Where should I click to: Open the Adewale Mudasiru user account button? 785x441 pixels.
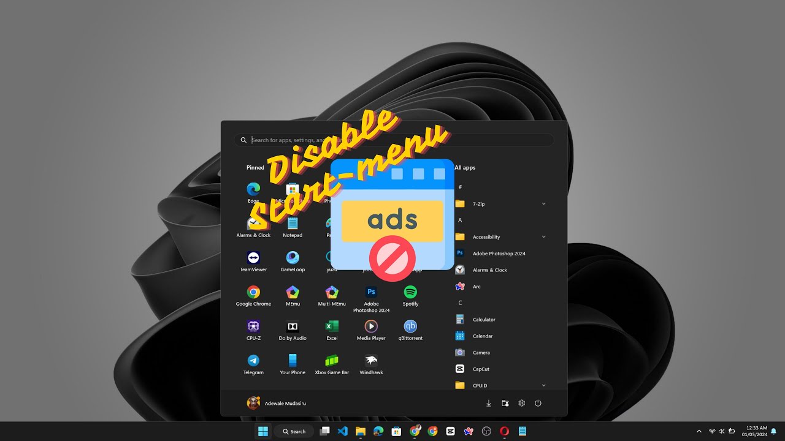click(276, 403)
